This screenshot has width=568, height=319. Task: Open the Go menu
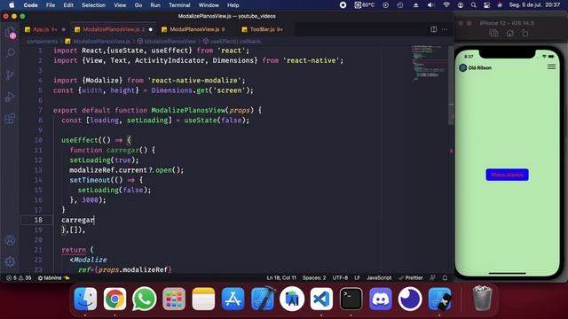[x=138, y=5]
